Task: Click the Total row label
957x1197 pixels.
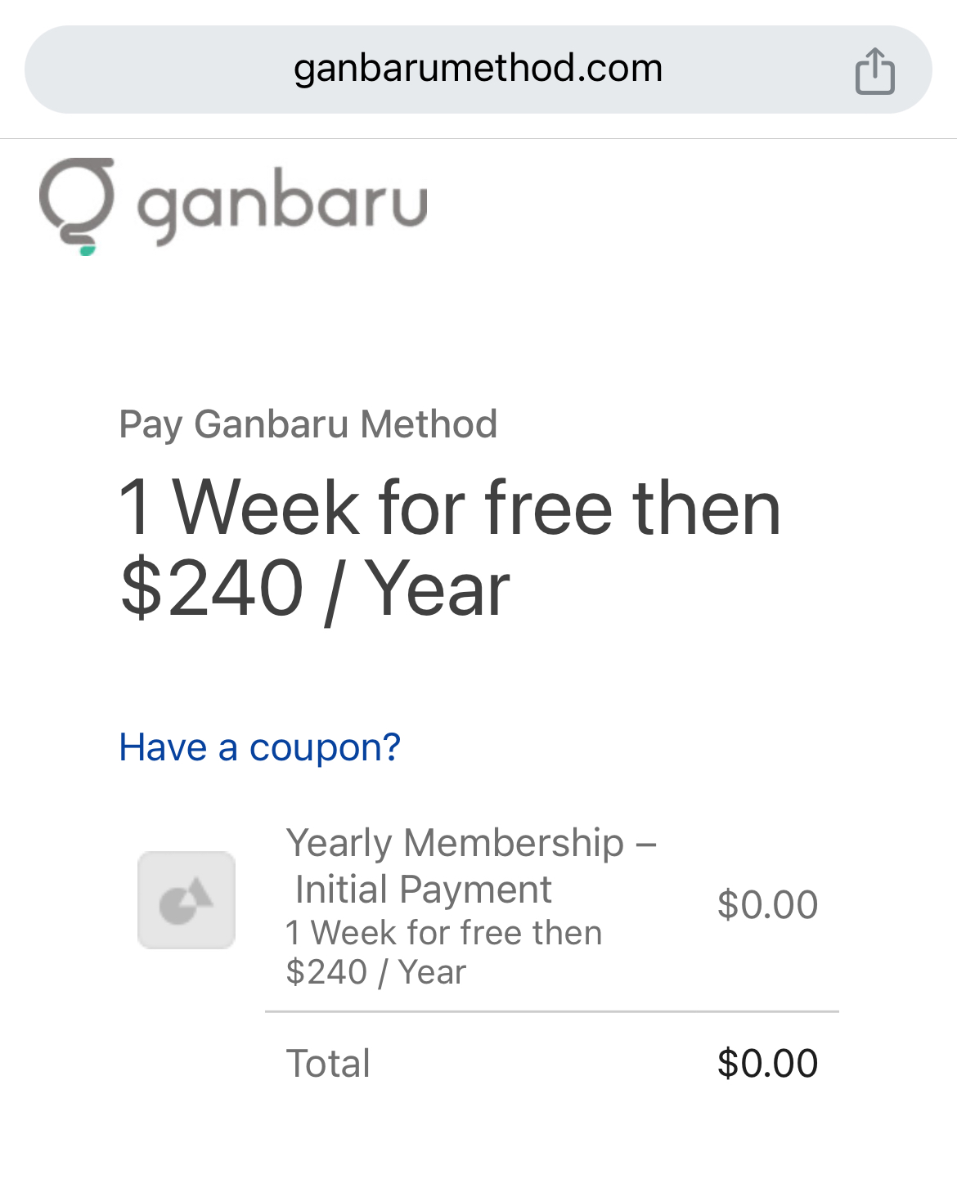Action: coord(327,1062)
